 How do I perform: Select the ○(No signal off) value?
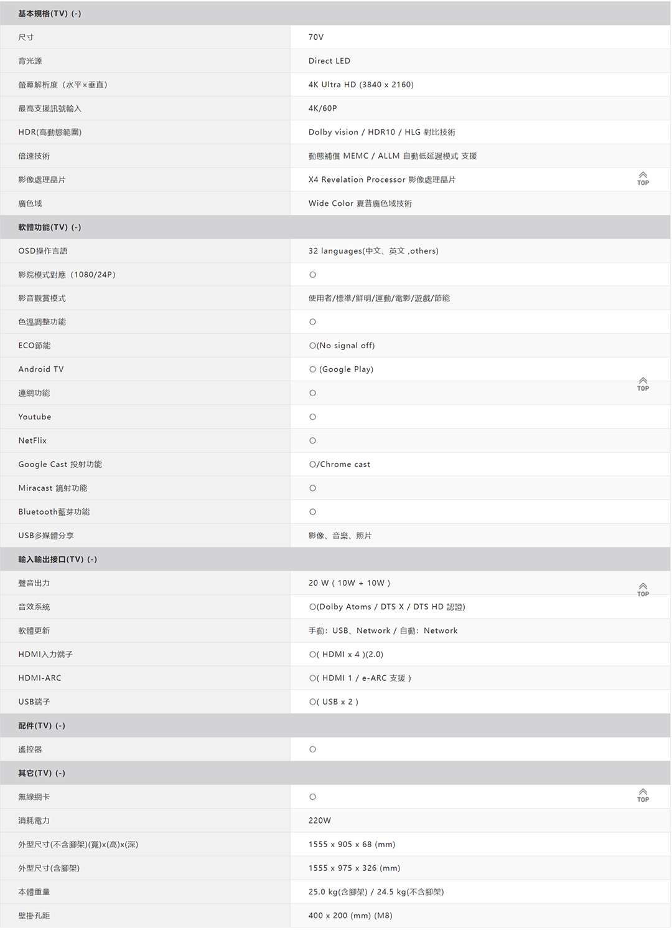342,346
